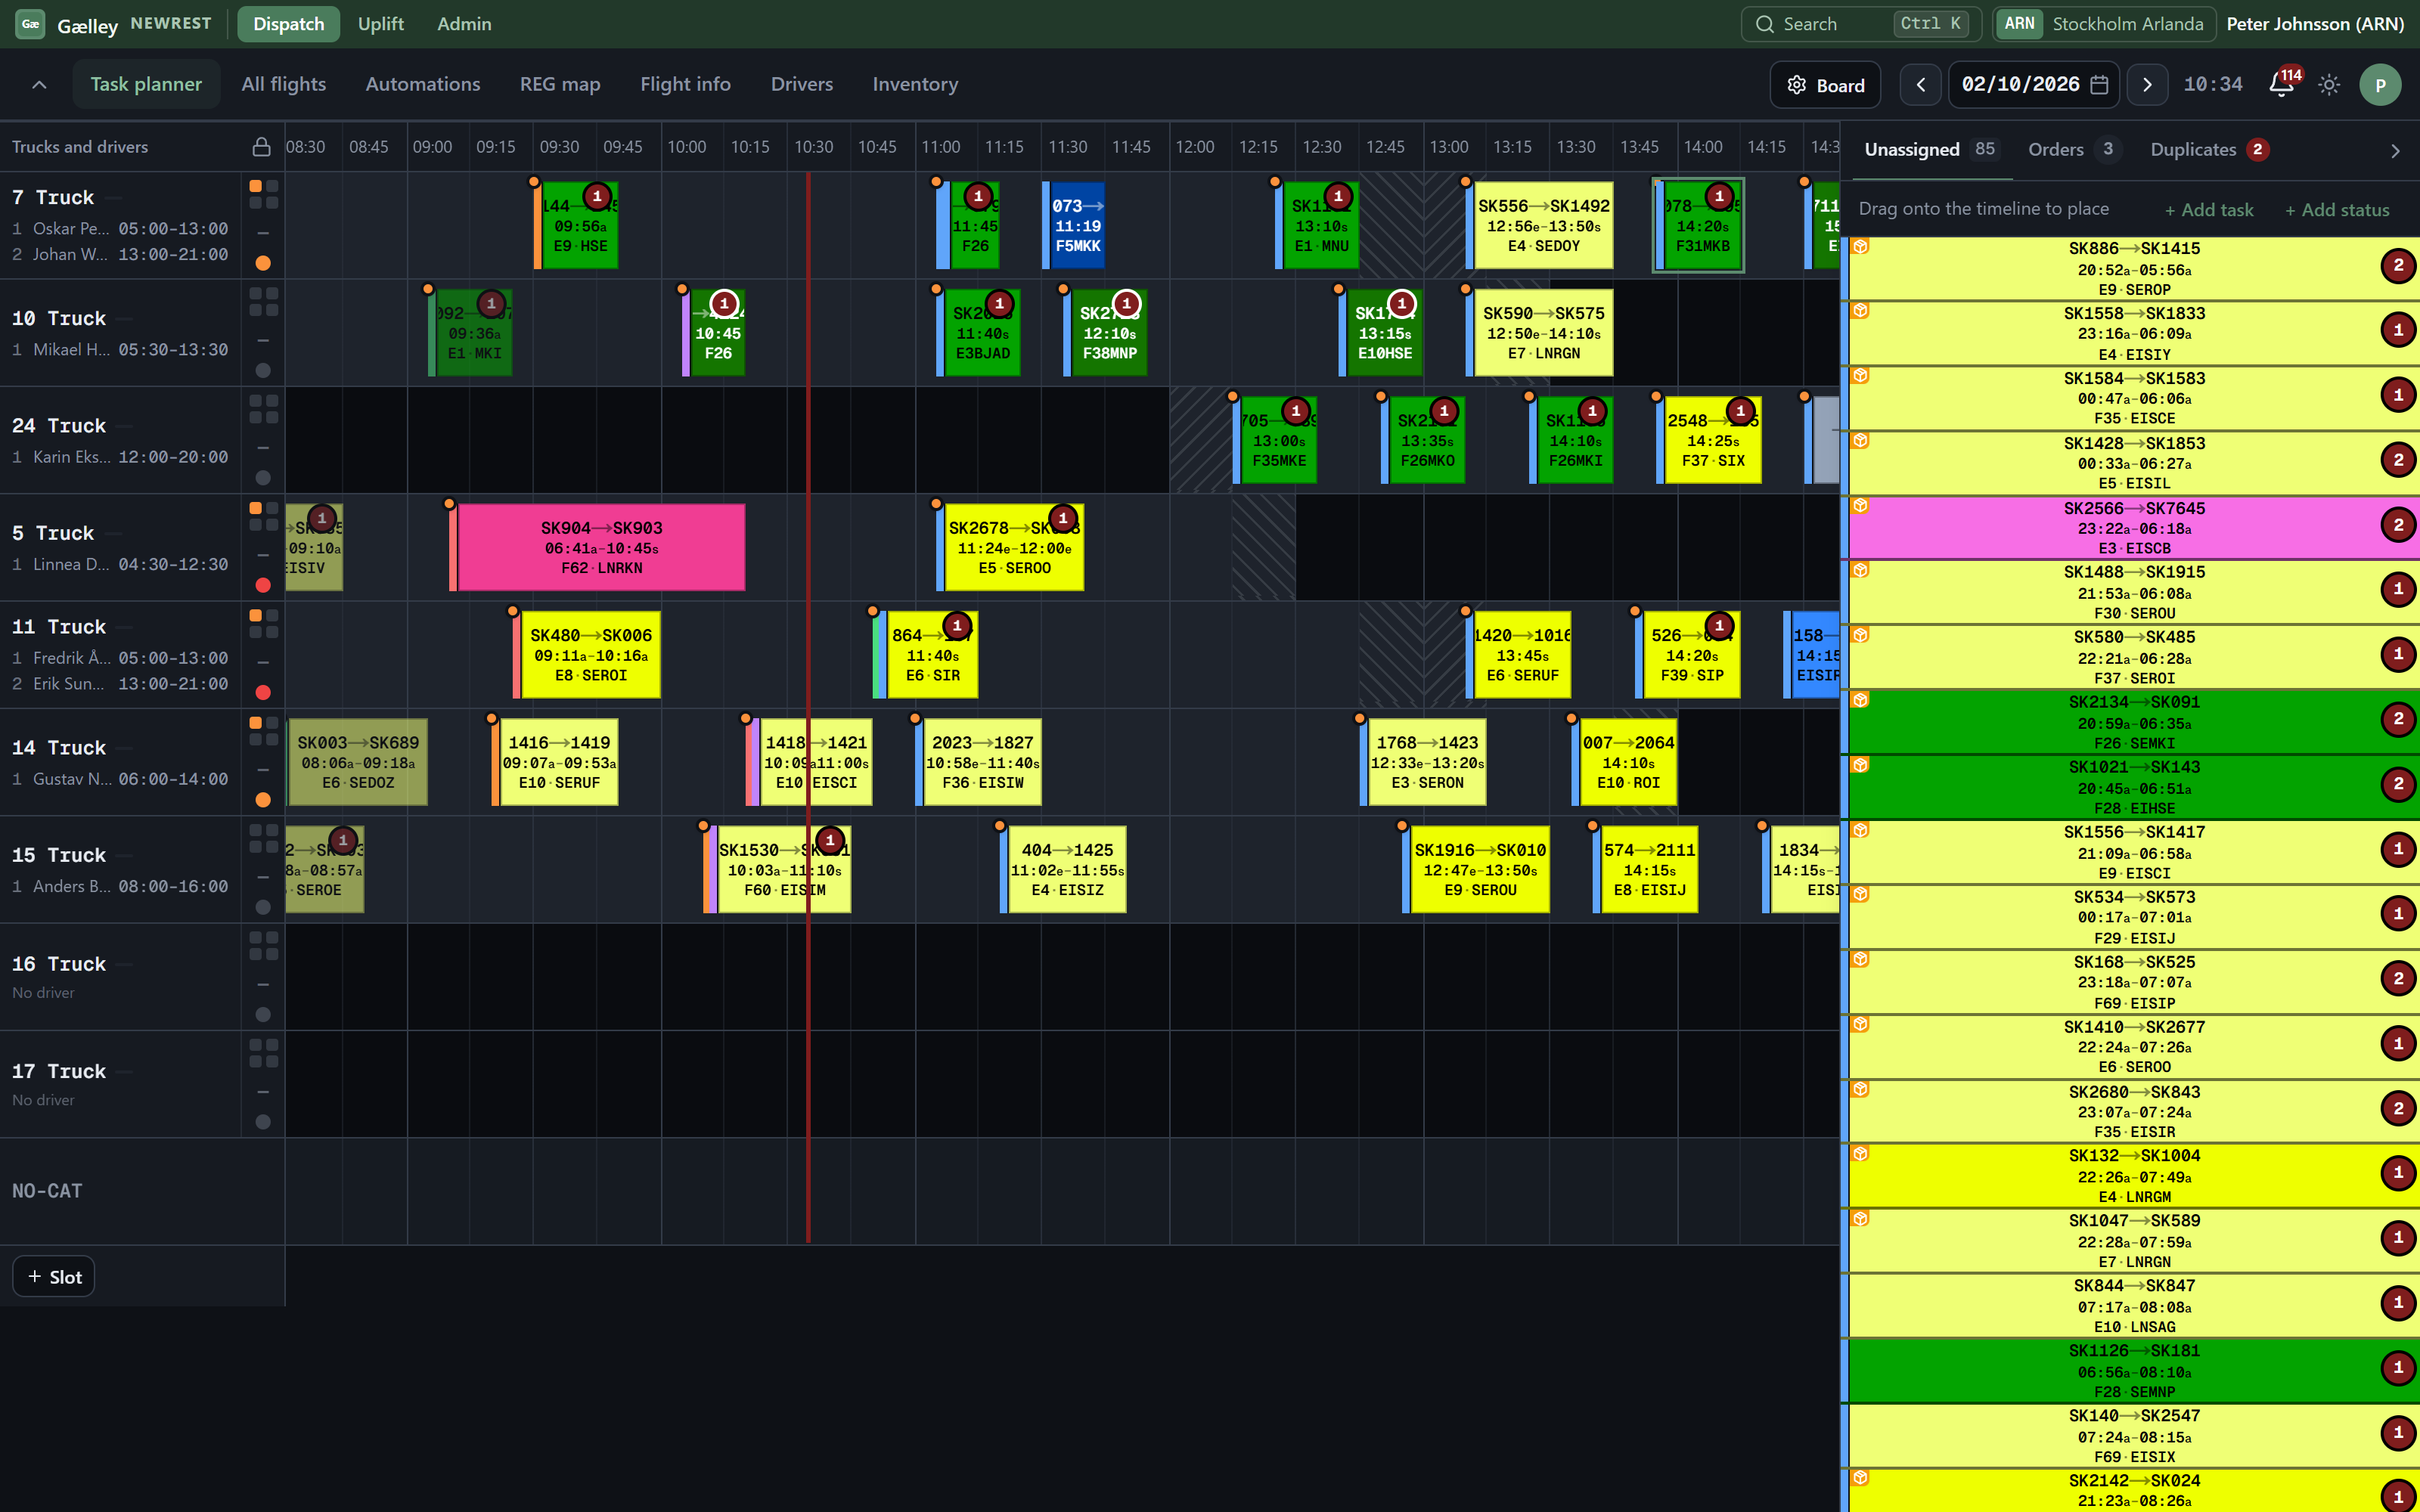Switch to the Uplift menu
The height and width of the screenshot is (1512, 2420).
[381, 24]
